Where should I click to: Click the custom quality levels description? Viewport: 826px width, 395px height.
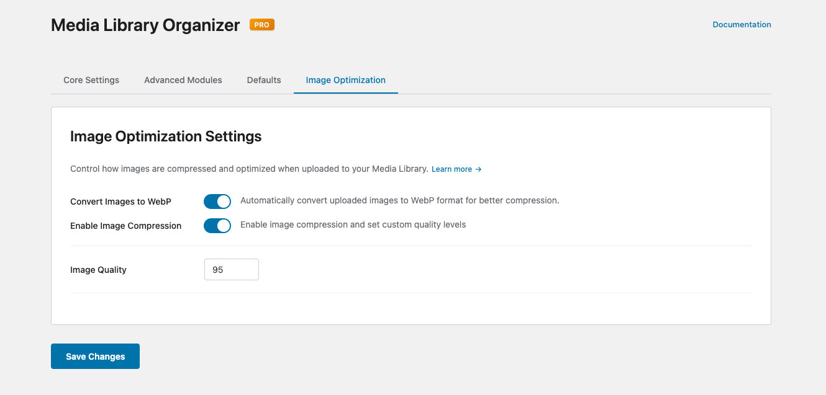[x=353, y=224]
